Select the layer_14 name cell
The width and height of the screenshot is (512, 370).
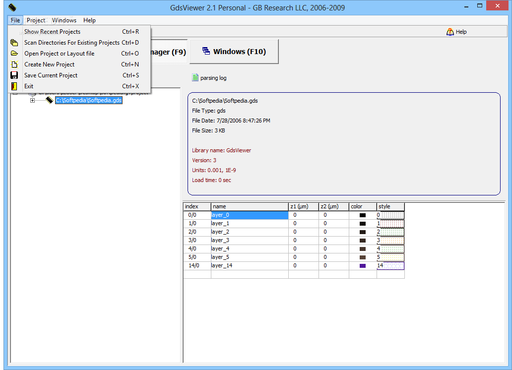click(250, 266)
